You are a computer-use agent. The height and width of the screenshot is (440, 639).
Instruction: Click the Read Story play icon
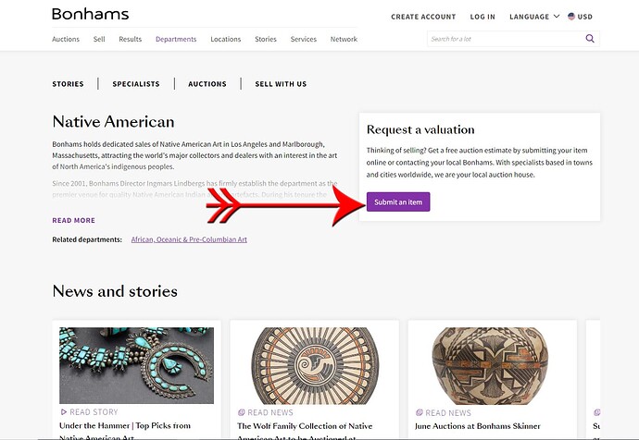click(64, 412)
